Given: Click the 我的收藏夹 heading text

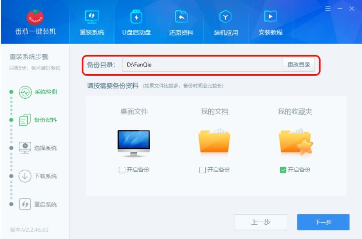Looking at the screenshot, I should tap(295, 111).
